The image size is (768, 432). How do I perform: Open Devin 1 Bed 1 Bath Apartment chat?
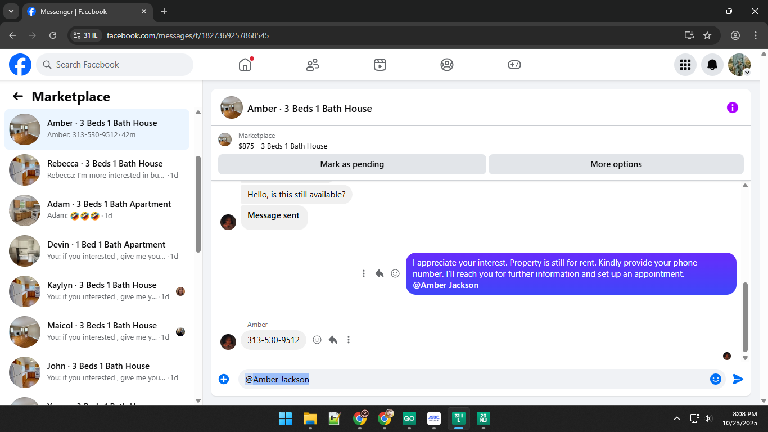[97, 251]
